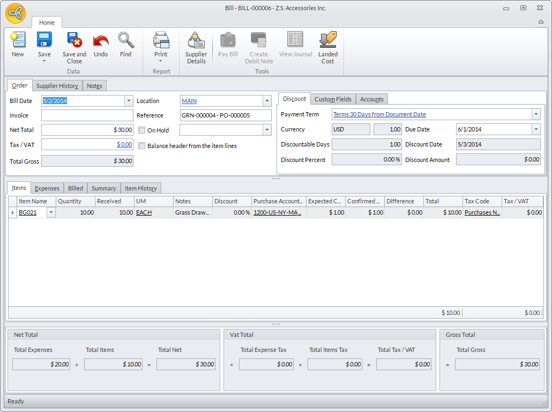Screen dimensions: 552x412
Task: Check Balance header from the item lines
Action: 142,146
